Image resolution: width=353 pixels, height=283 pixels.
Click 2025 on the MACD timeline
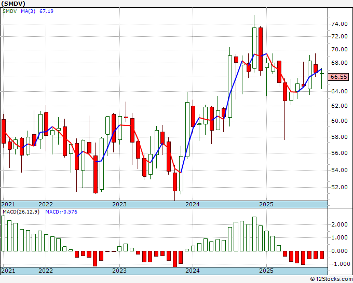266,271
